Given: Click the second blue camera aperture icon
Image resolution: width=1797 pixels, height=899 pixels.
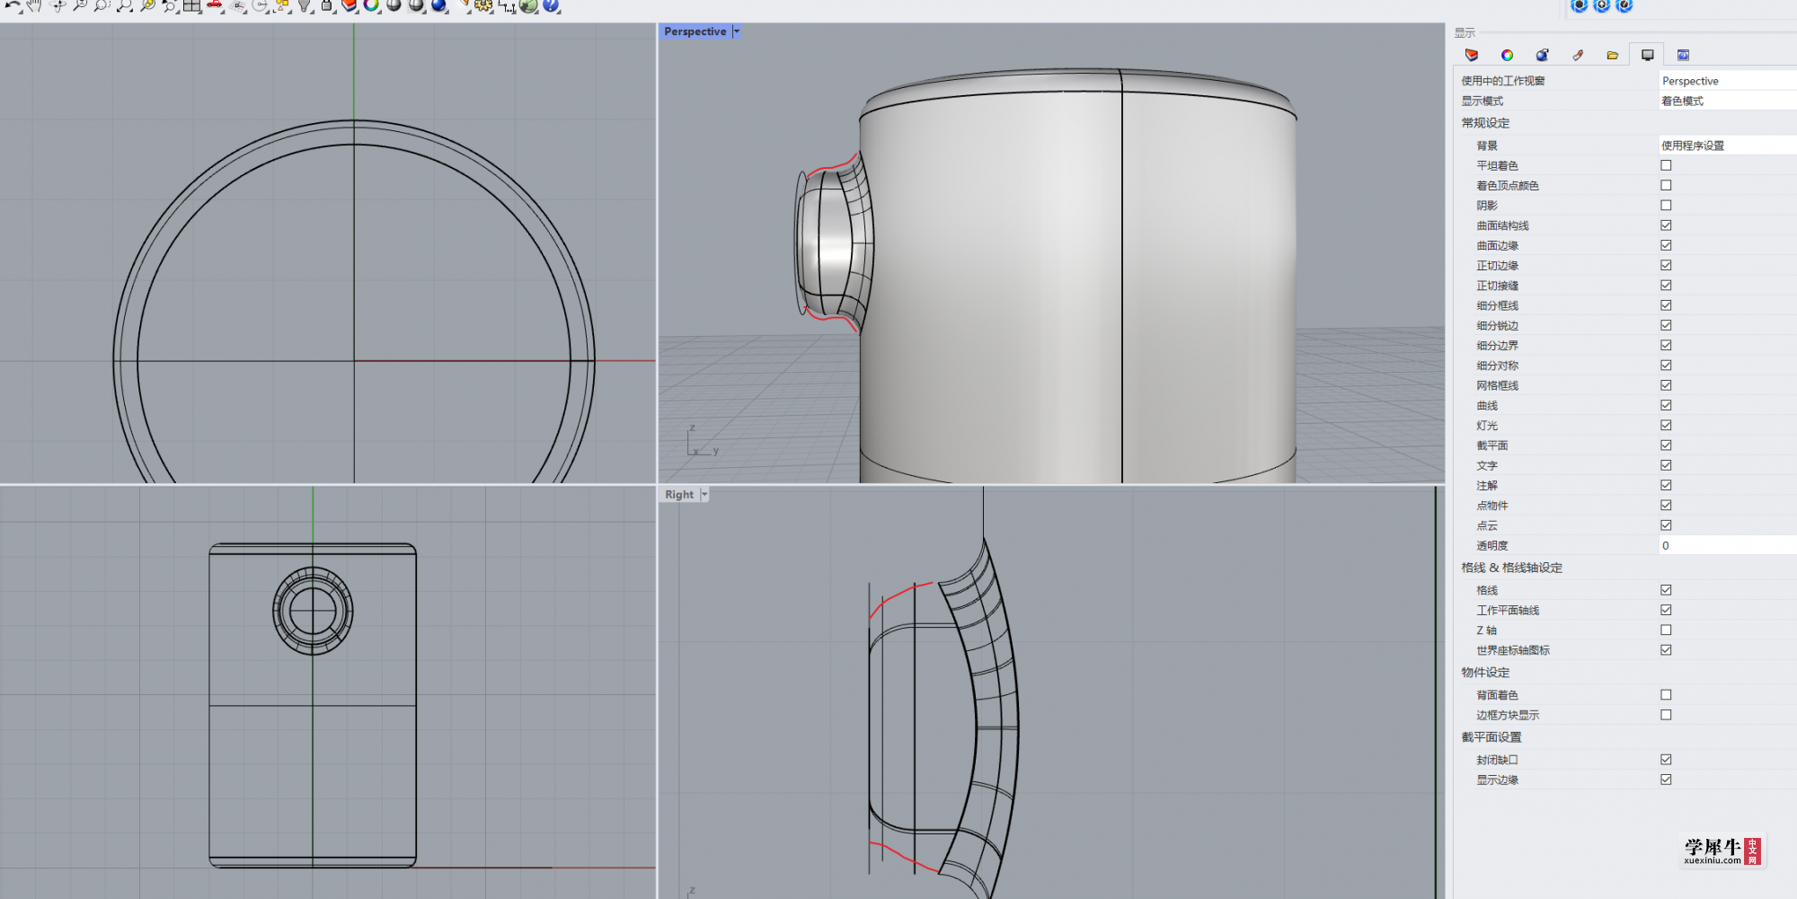Looking at the screenshot, I should pos(1602,5).
